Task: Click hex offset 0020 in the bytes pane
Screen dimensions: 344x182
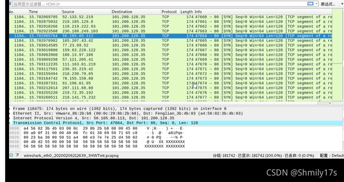Action: [x=14, y=137]
